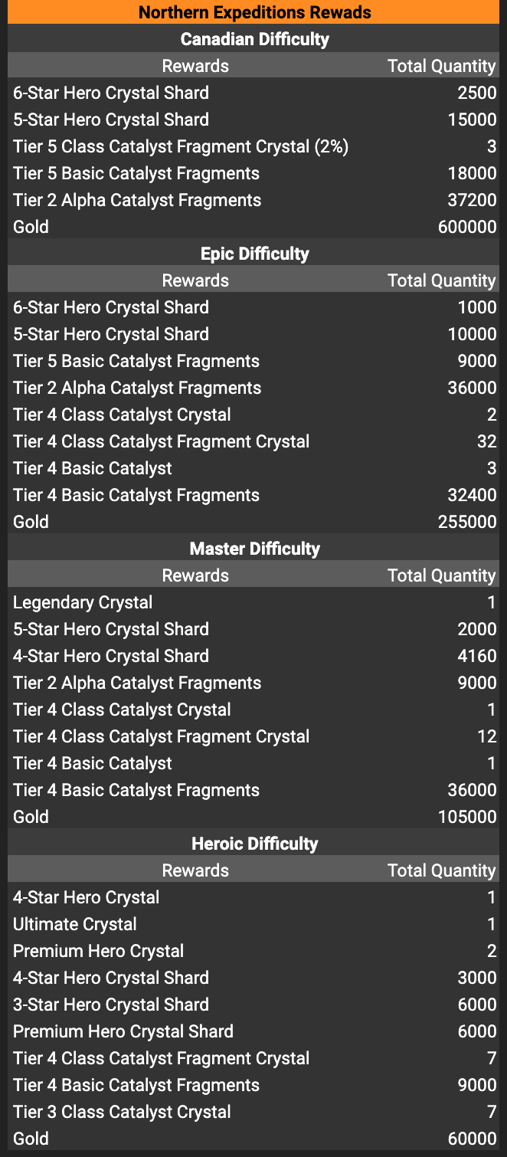This screenshot has height=1157, width=507.
Task: Click the Northern Expeditions Rewards title bar
Action: pyautogui.click(x=253, y=12)
